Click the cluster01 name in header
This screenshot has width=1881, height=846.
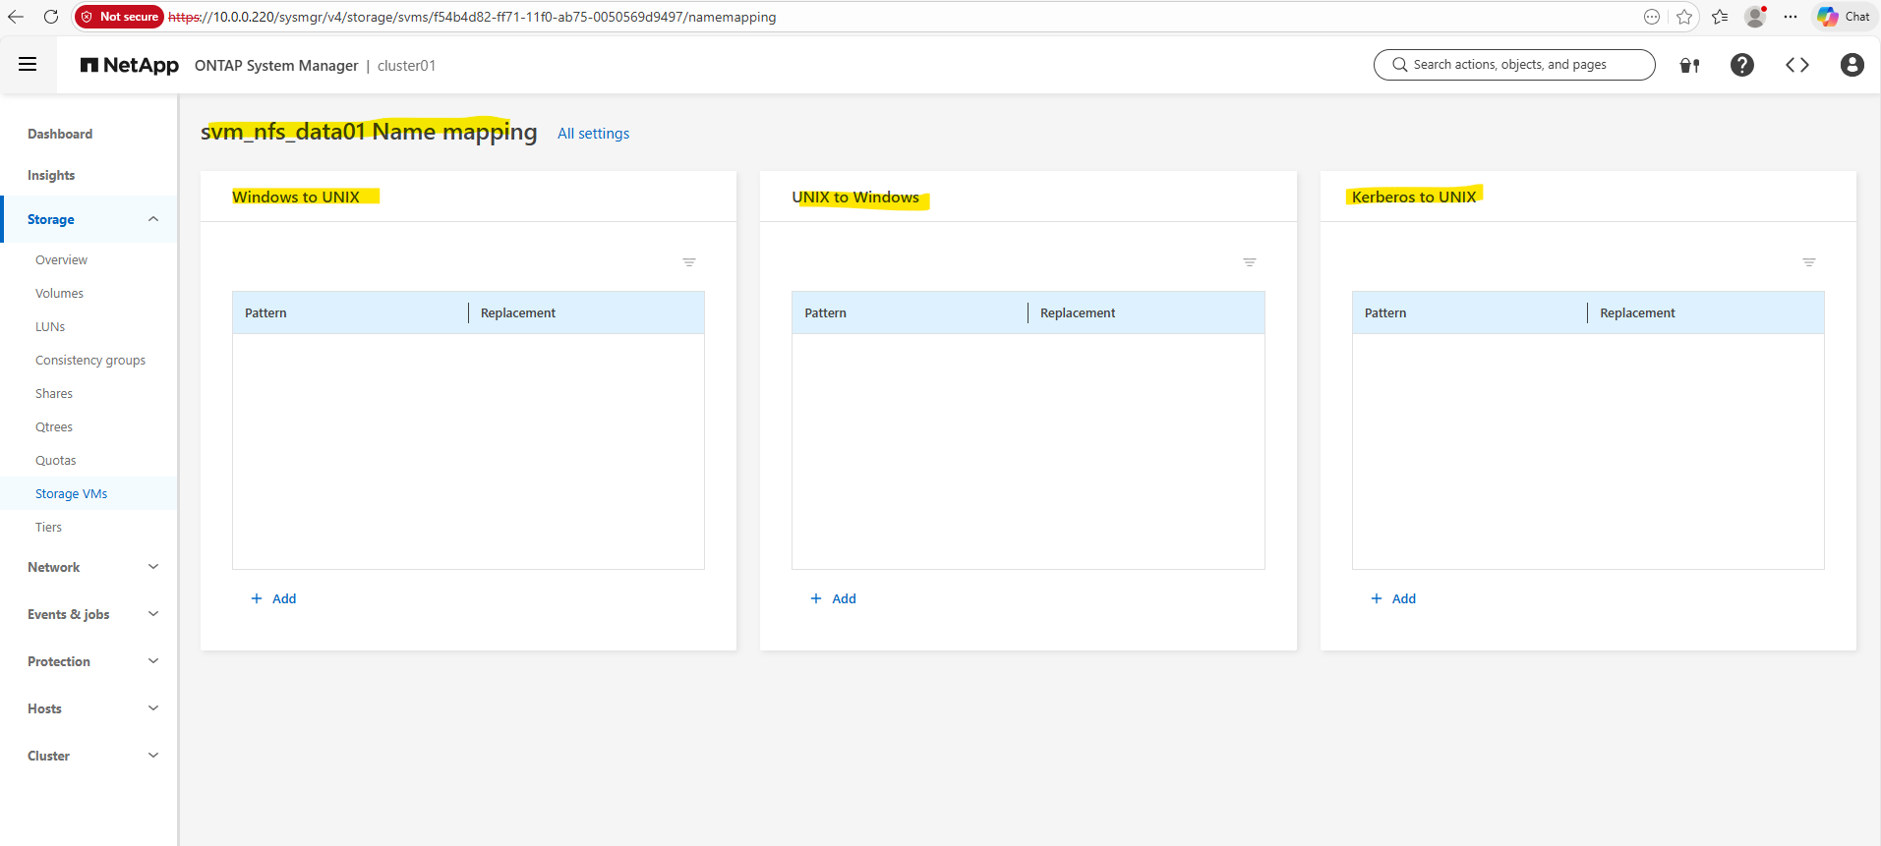pyautogui.click(x=406, y=66)
